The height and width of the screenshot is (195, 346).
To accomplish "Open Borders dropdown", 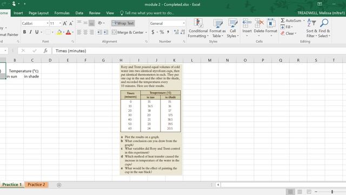I will (52, 32).
